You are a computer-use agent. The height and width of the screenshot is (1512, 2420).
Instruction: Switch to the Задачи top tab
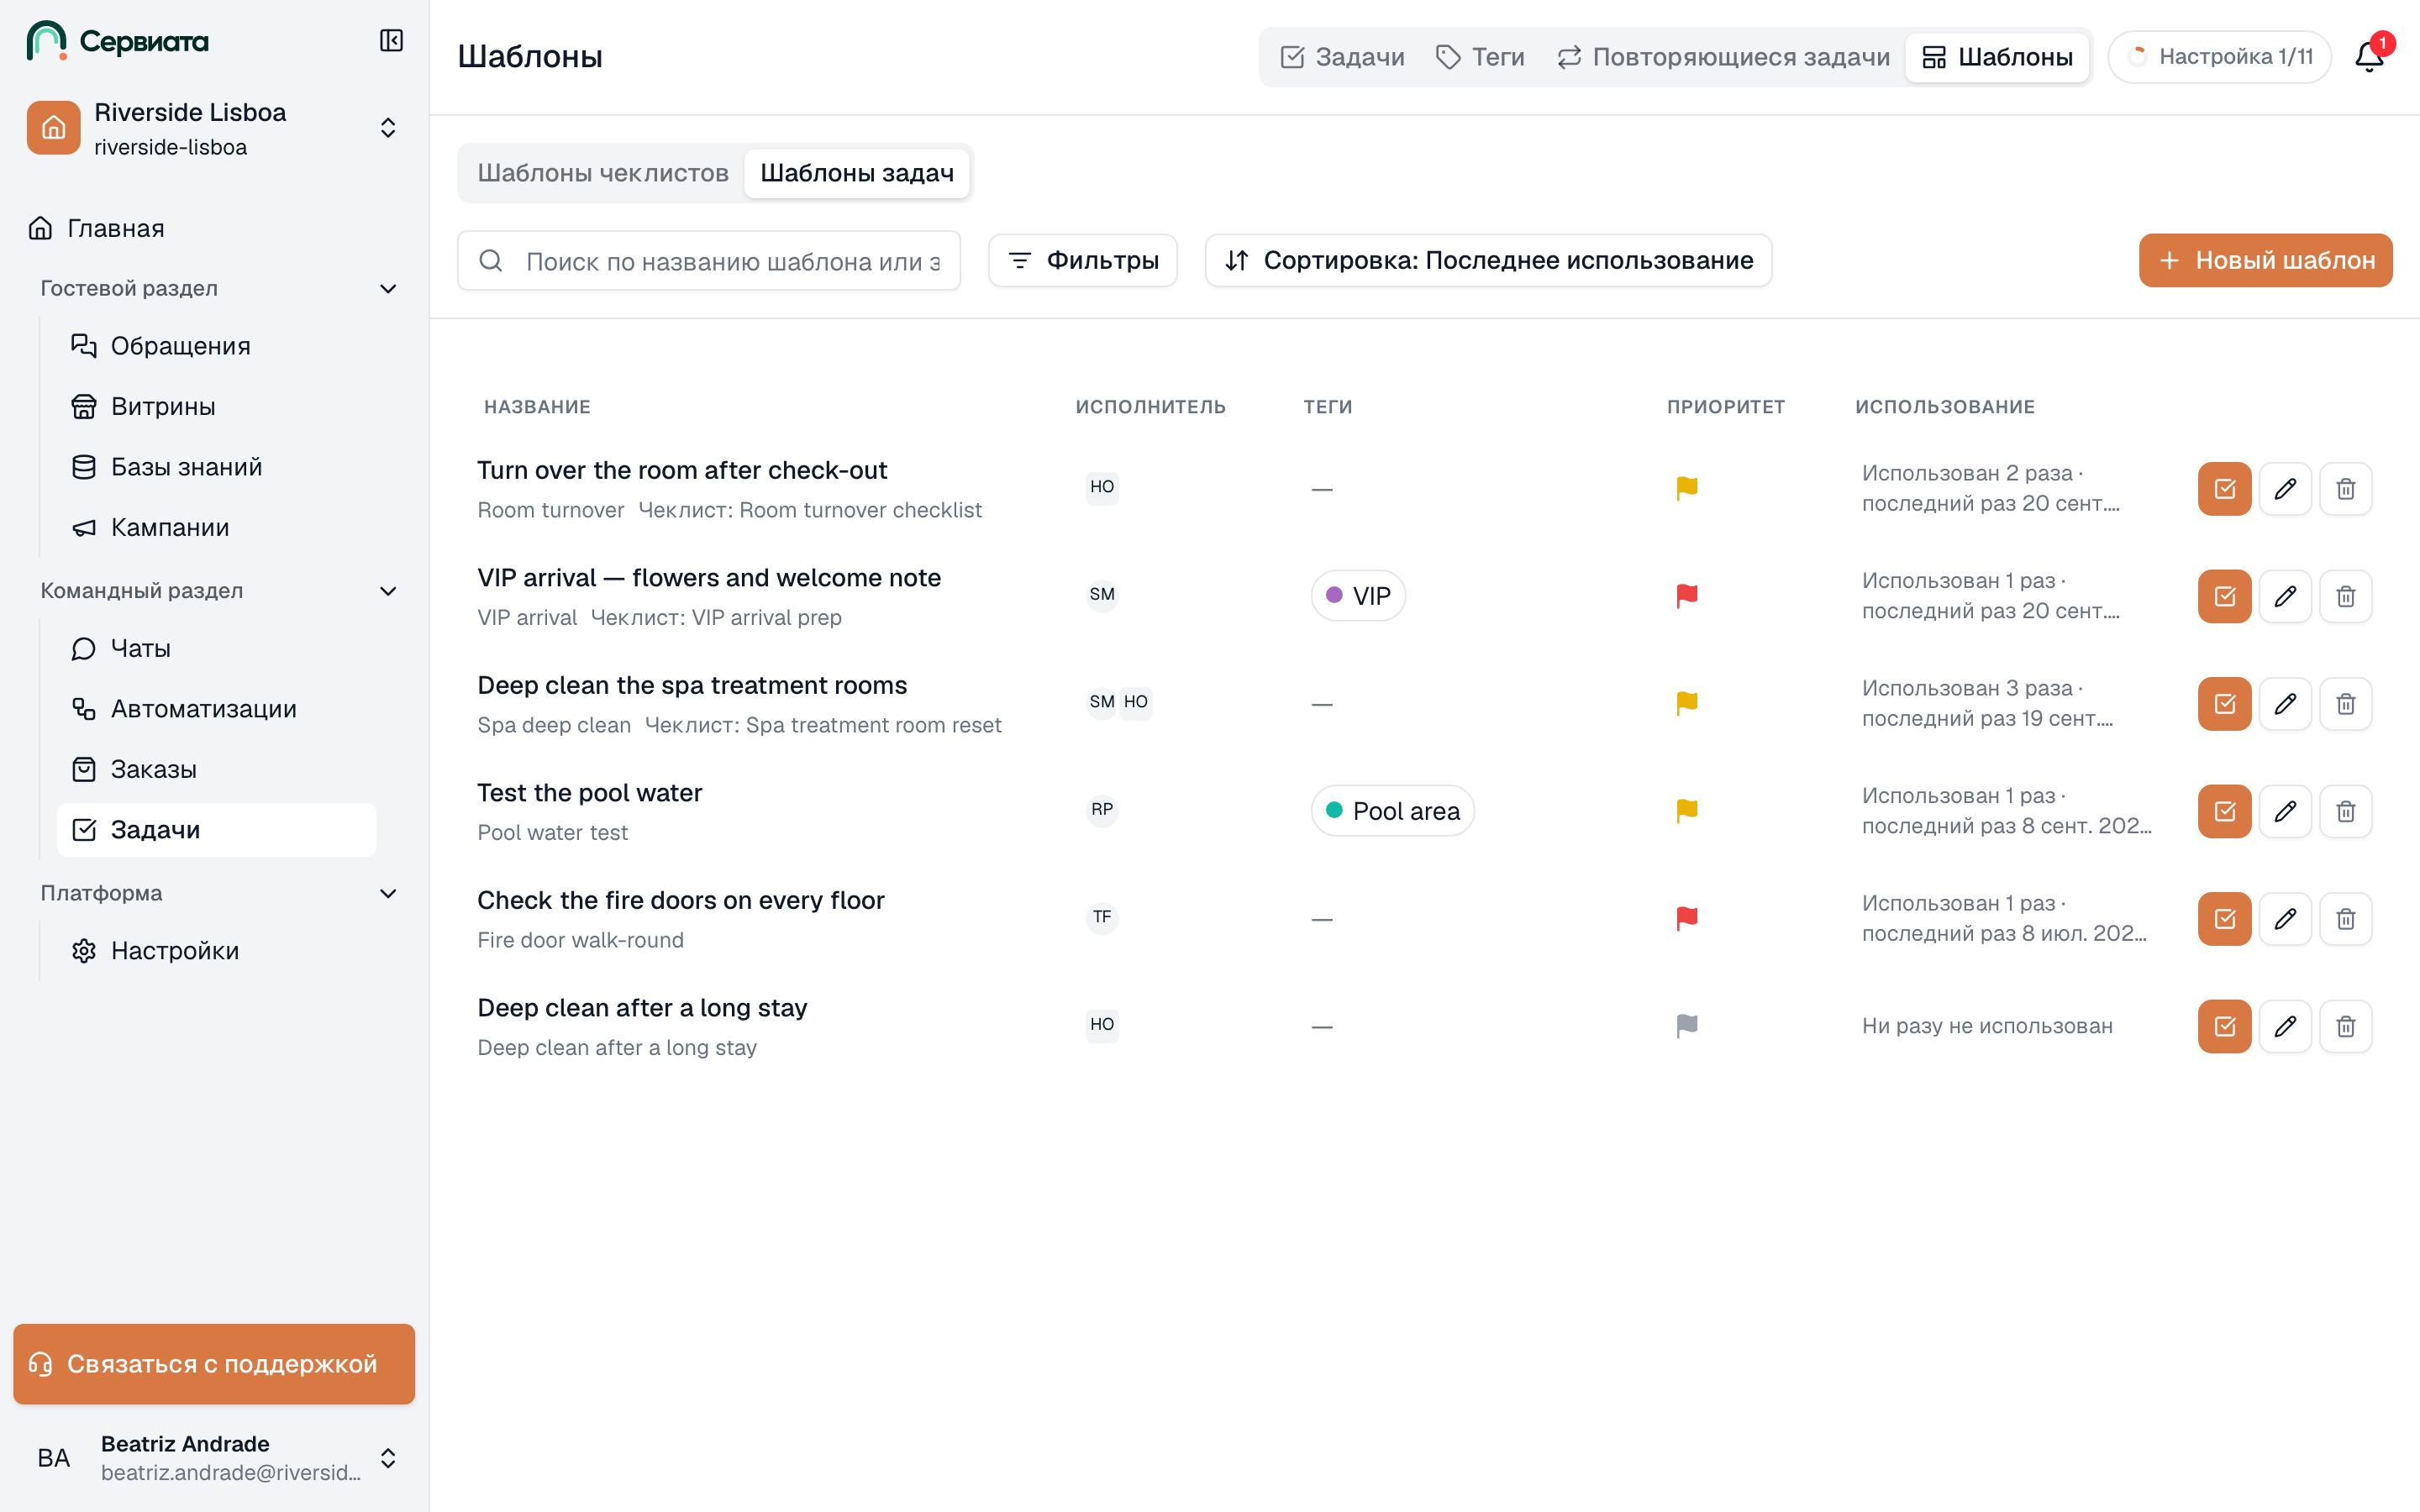1342,57
